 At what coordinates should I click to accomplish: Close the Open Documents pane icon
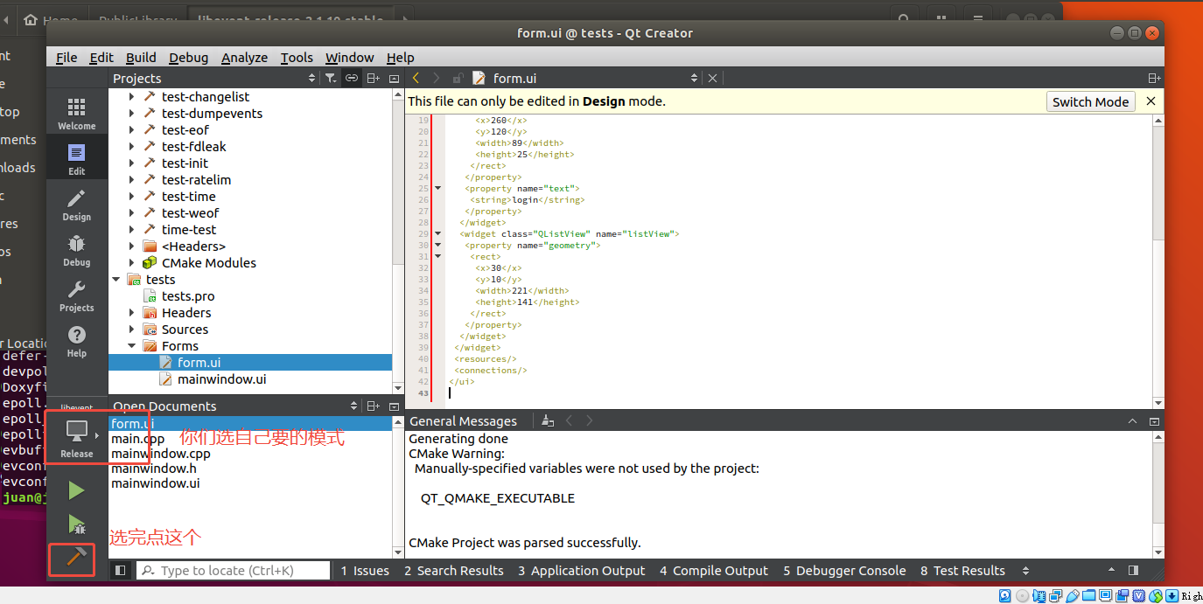pos(395,406)
